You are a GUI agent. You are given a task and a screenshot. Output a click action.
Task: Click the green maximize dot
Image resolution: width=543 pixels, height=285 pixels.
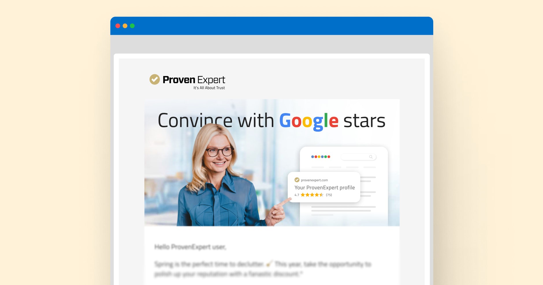[x=132, y=26]
